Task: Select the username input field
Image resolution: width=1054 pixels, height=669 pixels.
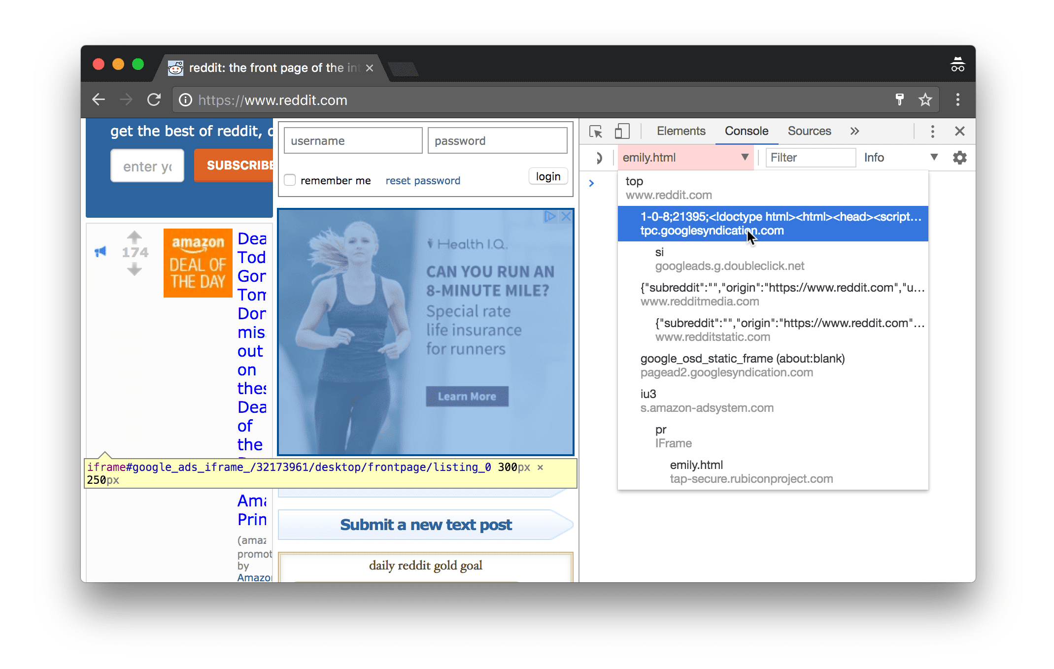Action: pyautogui.click(x=352, y=142)
